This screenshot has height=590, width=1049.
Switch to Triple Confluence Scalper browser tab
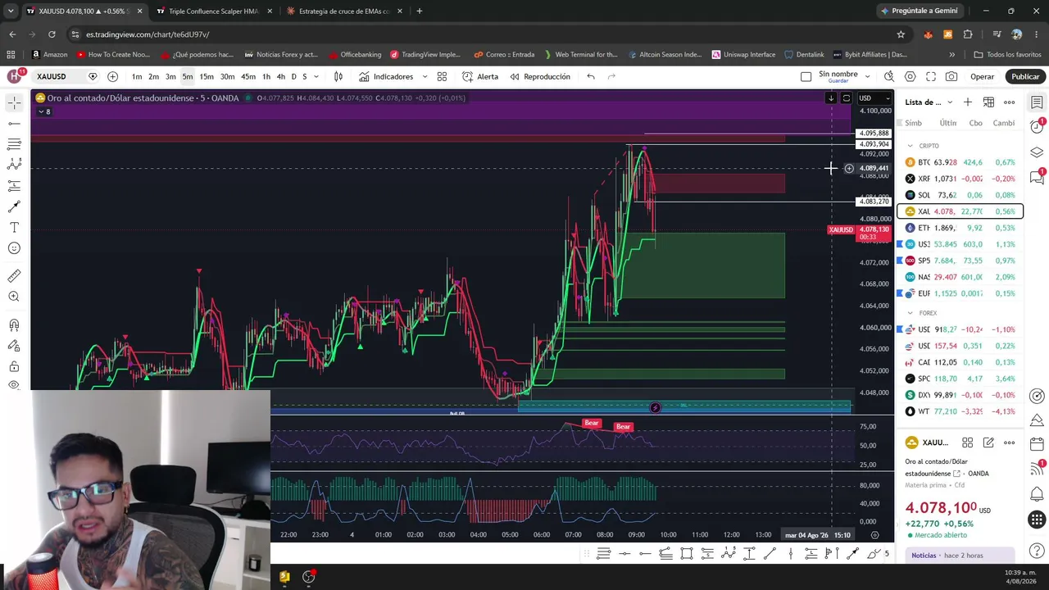pyautogui.click(x=213, y=11)
